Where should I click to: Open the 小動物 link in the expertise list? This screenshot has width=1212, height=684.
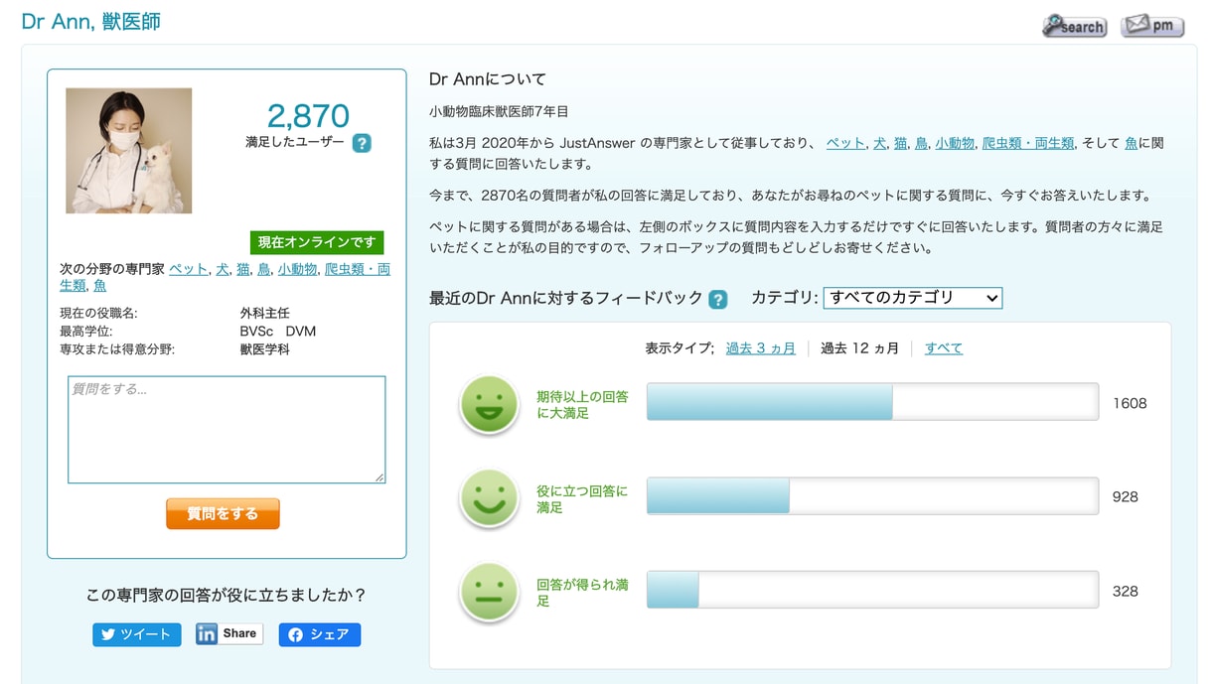tap(297, 269)
